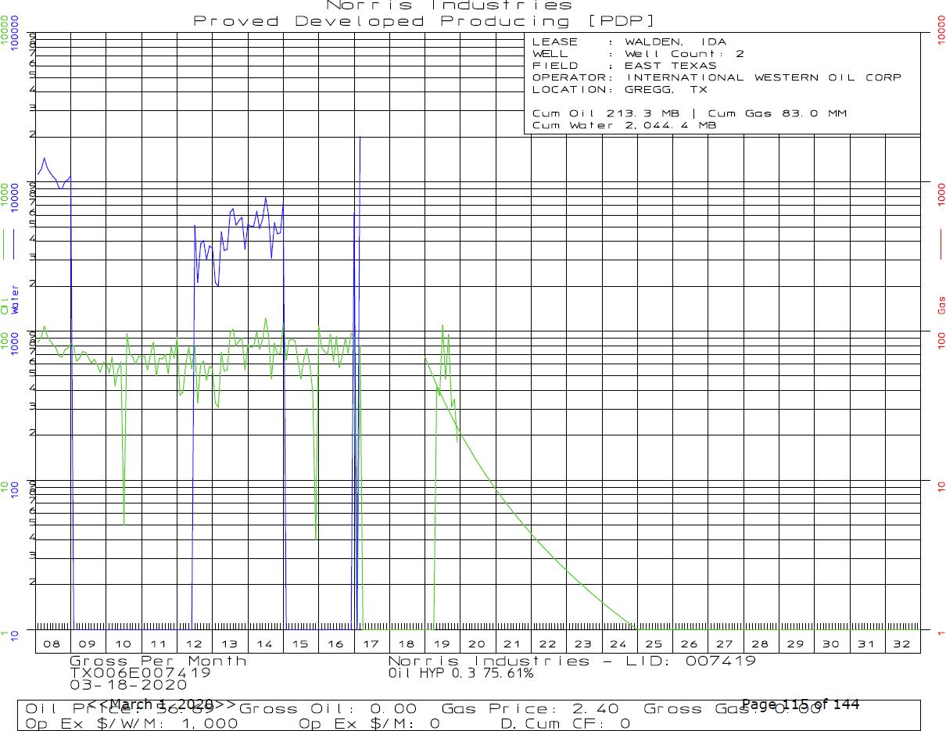Click the year 24 axis label

[618, 644]
